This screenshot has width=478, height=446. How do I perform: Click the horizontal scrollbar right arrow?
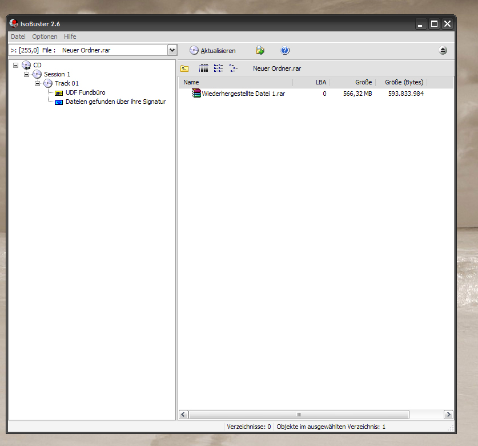point(448,414)
